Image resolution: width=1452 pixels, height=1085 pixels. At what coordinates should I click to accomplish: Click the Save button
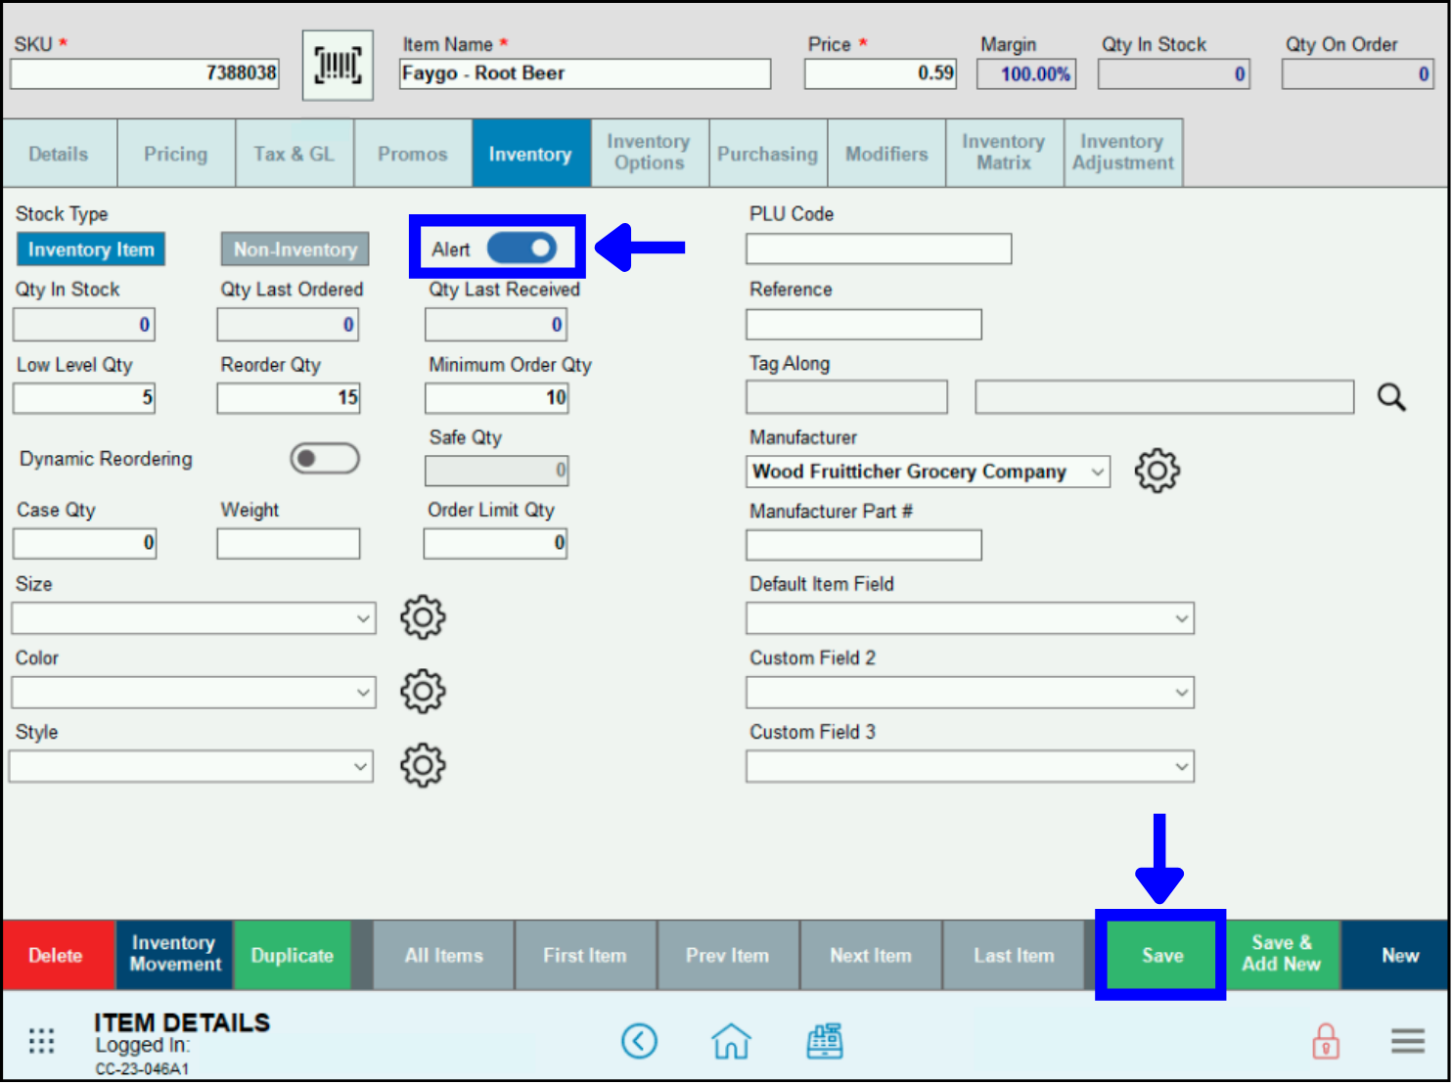[1160, 955]
